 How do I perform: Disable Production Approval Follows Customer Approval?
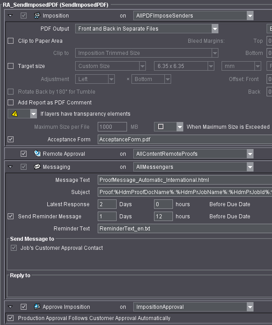click(x=11, y=318)
